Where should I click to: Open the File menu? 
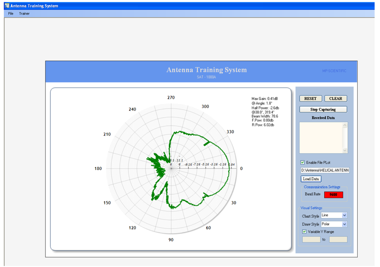click(11, 14)
